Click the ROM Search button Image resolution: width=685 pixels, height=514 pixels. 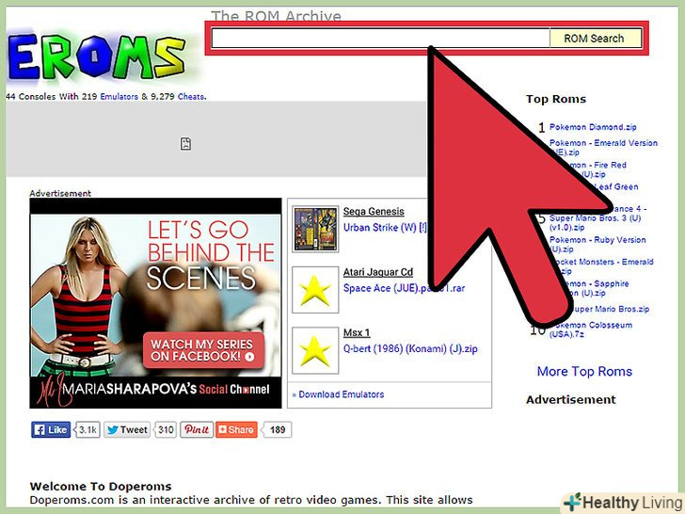[x=596, y=38]
